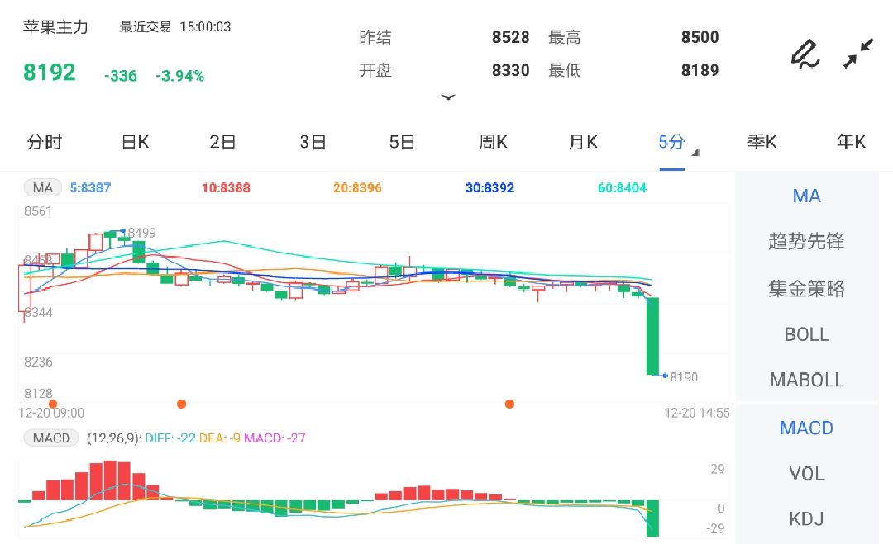
Task: Switch to the 5日 tab
Action: [402, 142]
